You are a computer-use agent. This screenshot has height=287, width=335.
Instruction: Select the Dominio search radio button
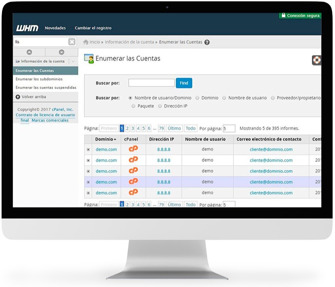pos(198,97)
